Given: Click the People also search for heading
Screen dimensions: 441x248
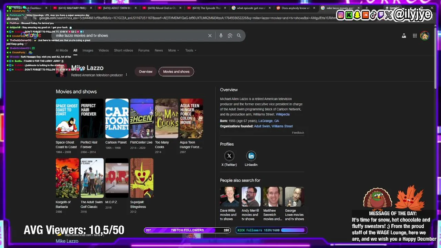Looking at the screenshot, I should [240, 180].
